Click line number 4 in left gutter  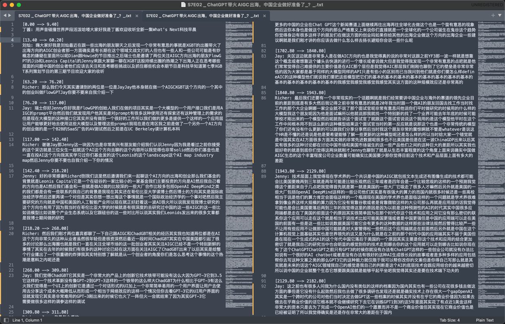13,40
